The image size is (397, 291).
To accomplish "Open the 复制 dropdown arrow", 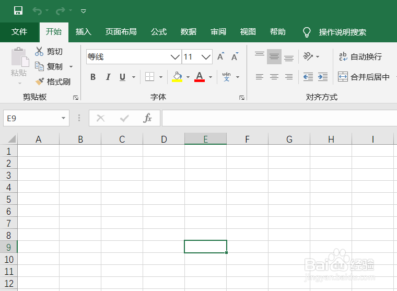I will click(71, 66).
